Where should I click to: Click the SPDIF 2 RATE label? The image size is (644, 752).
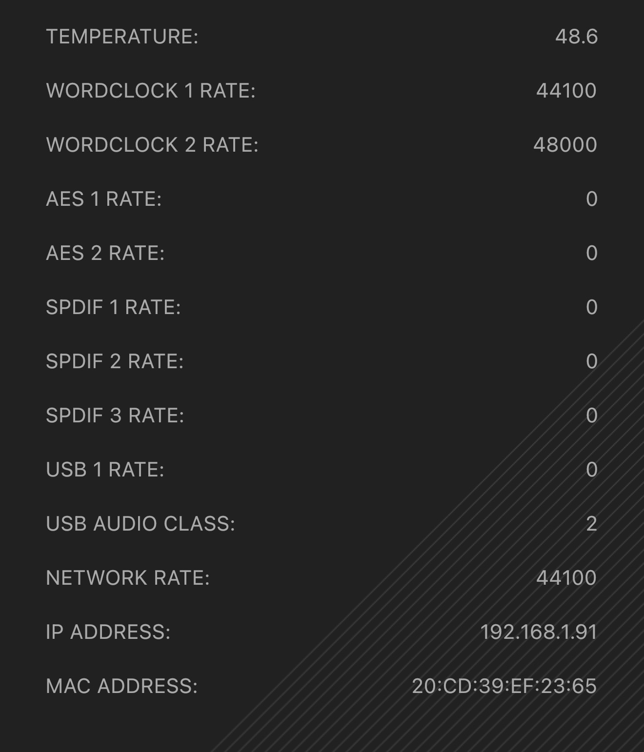click(x=115, y=362)
